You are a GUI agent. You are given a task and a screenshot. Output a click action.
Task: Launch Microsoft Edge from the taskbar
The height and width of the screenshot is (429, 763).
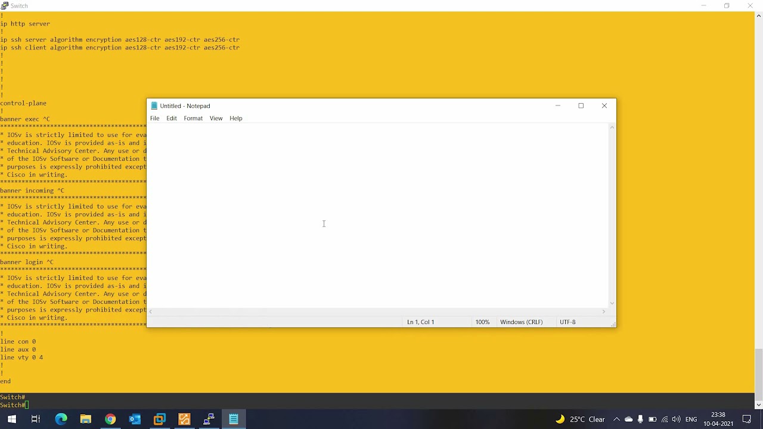click(x=61, y=419)
